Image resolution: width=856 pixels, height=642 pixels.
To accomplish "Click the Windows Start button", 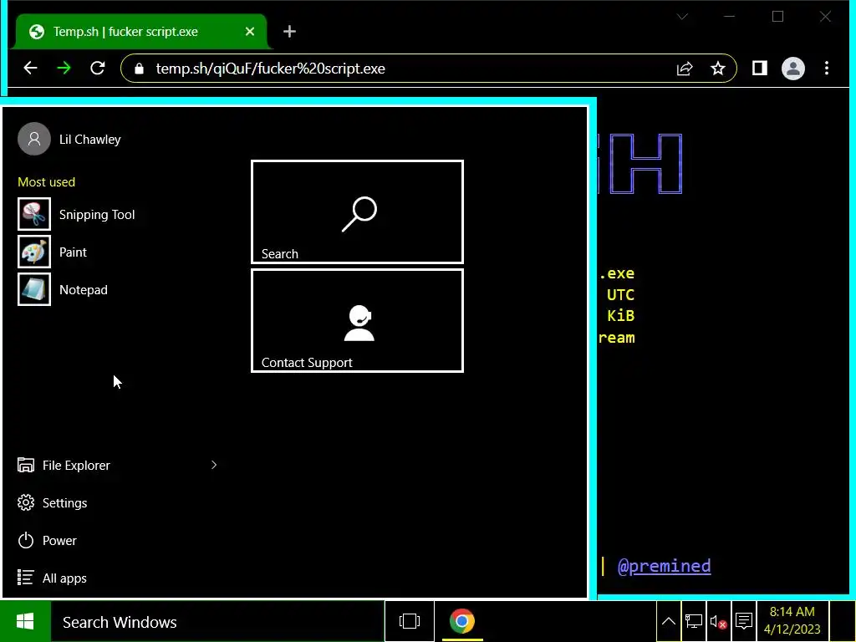I will [25, 621].
